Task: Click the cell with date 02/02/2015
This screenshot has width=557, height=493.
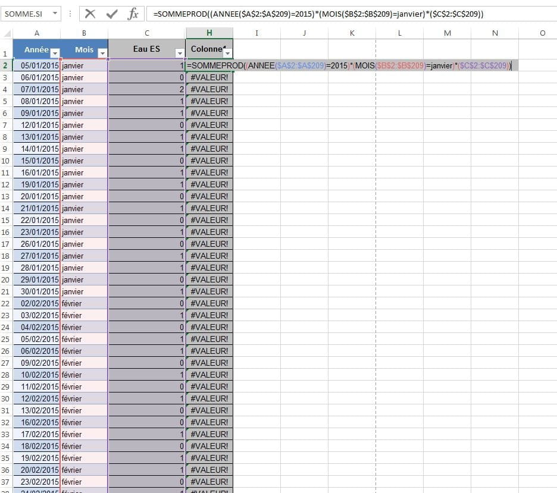Action: pyautogui.click(x=37, y=303)
